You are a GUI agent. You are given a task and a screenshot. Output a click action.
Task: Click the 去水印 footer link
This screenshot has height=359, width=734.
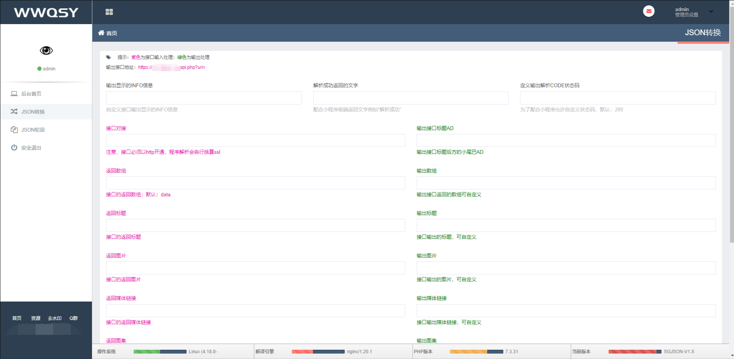point(54,318)
